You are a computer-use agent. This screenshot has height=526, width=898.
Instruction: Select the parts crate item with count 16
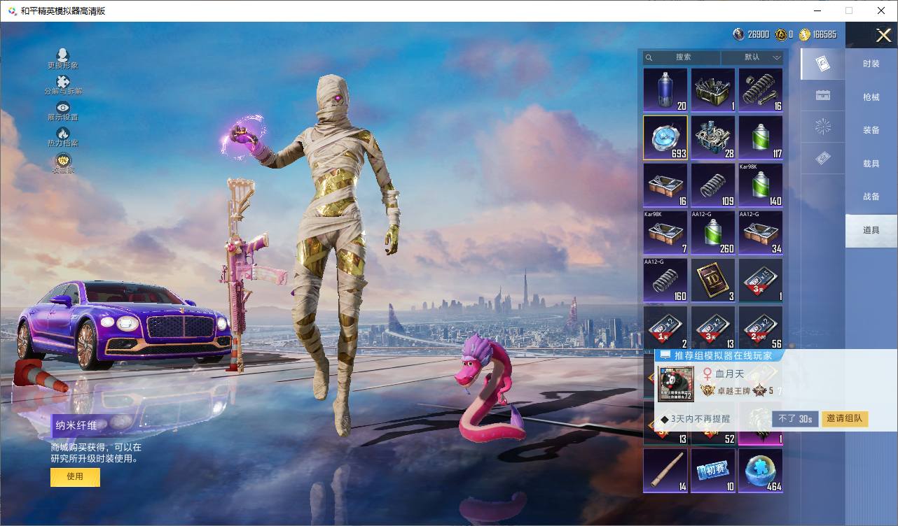click(665, 185)
